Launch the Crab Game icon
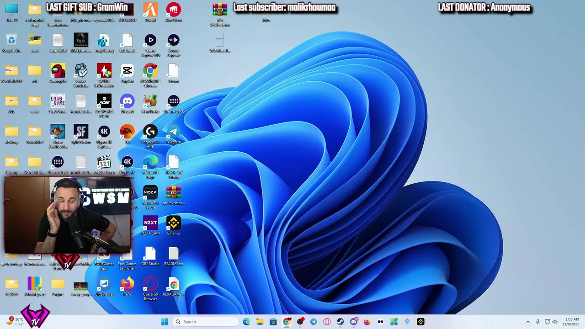 tap(58, 104)
